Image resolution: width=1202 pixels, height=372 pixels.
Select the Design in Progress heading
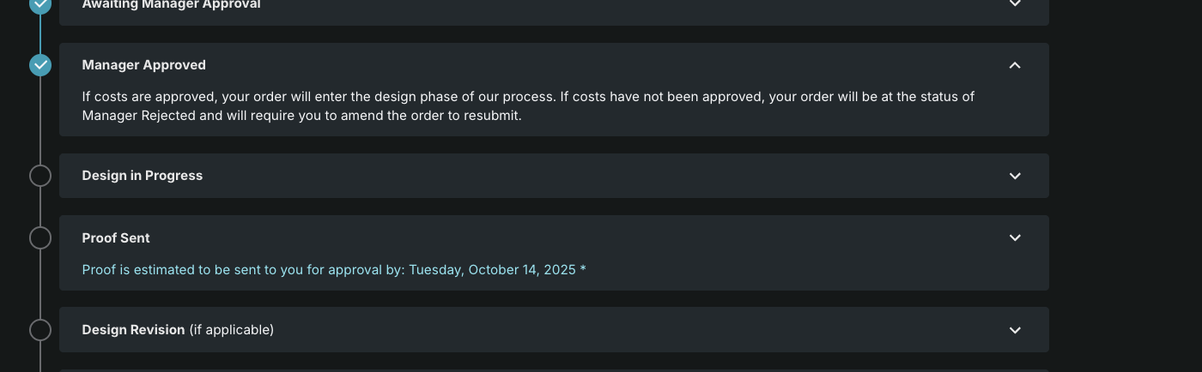click(142, 176)
